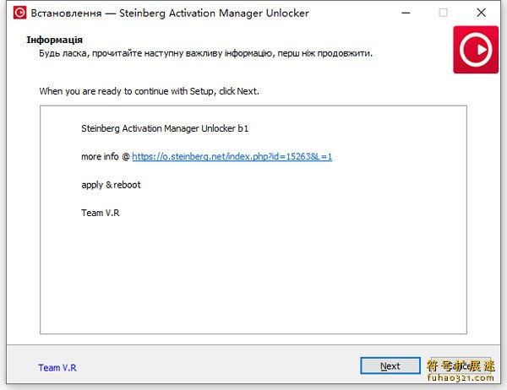507x390 pixels.
Task: Close the Unlocker setup window
Action: pos(481,13)
